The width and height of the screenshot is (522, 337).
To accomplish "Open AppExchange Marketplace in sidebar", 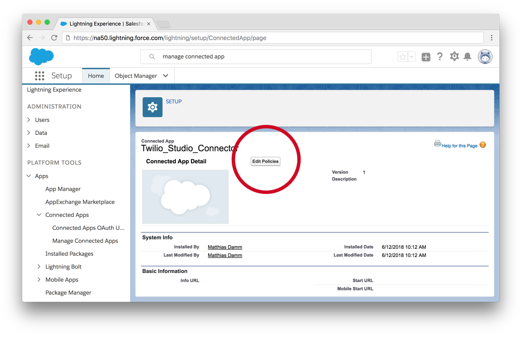I will [x=80, y=202].
